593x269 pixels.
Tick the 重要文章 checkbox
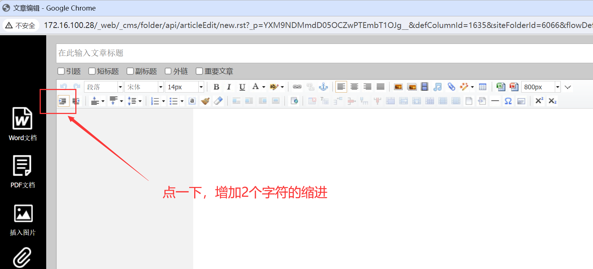pos(199,71)
